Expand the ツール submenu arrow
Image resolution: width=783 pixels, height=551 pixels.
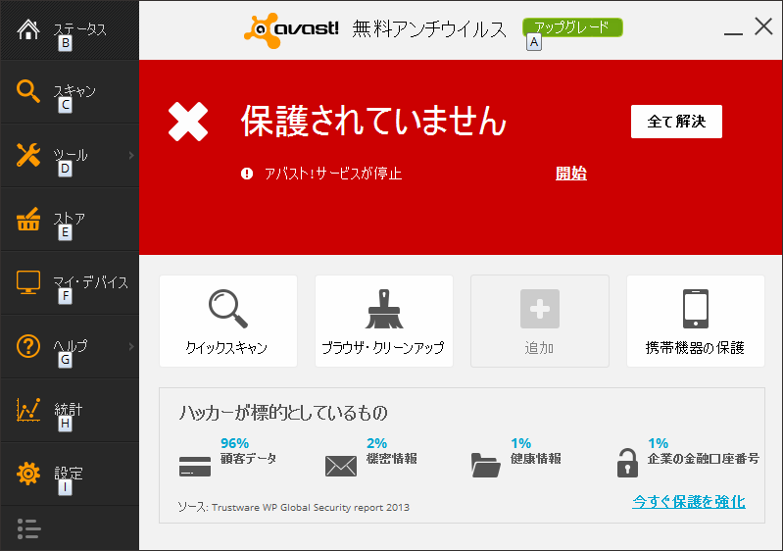[x=131, y=155]
